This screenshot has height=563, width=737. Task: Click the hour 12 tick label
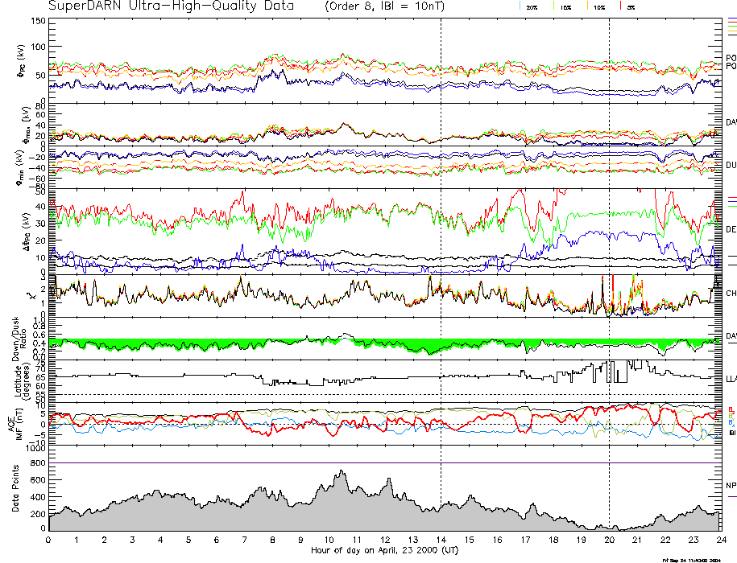tap(384, 540)
